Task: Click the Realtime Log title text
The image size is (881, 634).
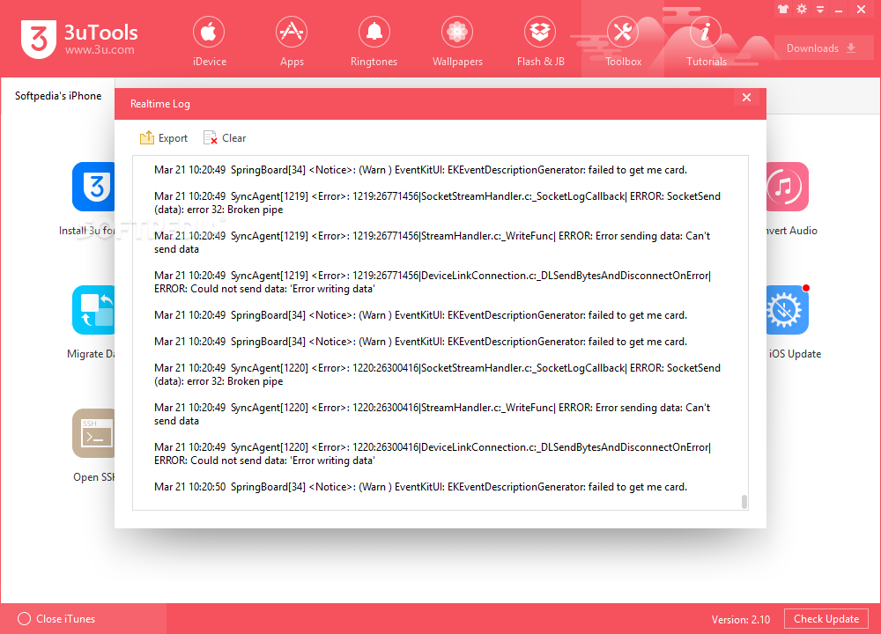Action: click(x=160, y=104)
